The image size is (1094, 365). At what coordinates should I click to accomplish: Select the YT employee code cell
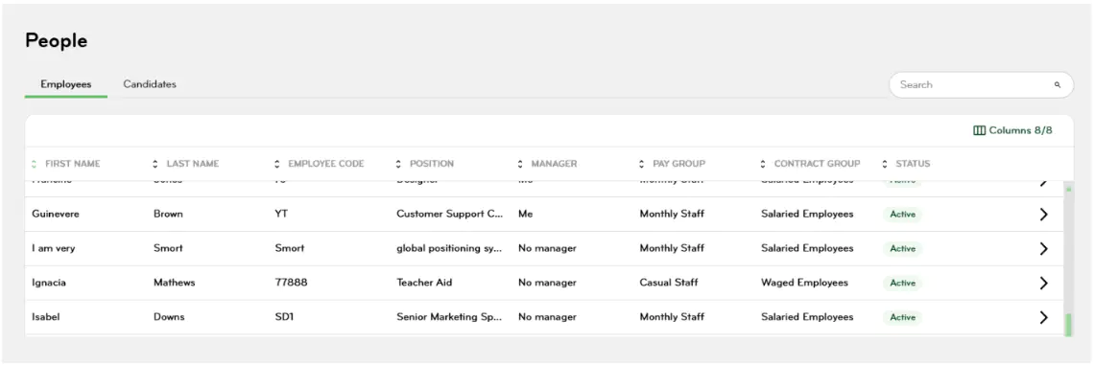pyautogui.click(x=281, y=214)
